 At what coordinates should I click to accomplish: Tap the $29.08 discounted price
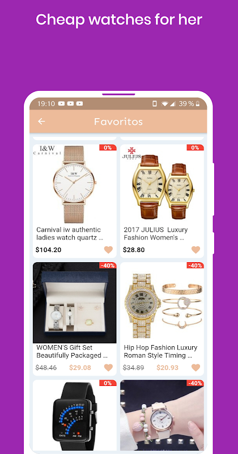80,368
